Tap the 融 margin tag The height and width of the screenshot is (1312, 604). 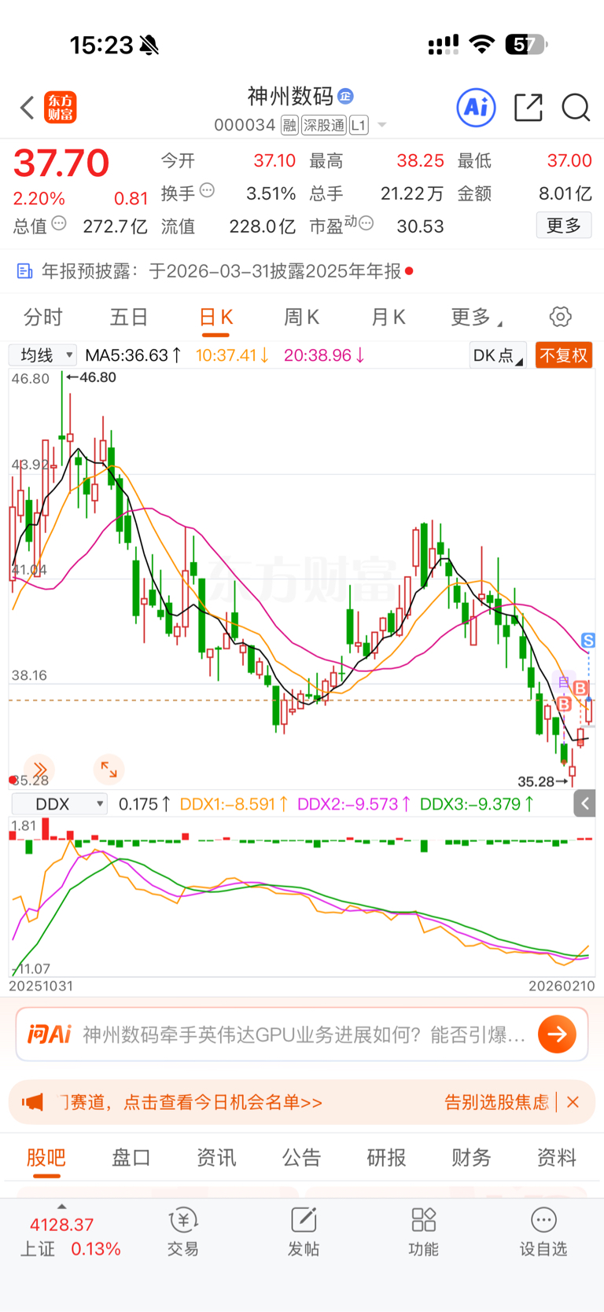(289, 125)
